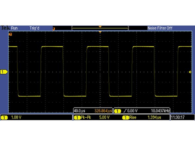
Task: Click the channel 1 badge beside 1.00 V
Action: pos(4,117)
